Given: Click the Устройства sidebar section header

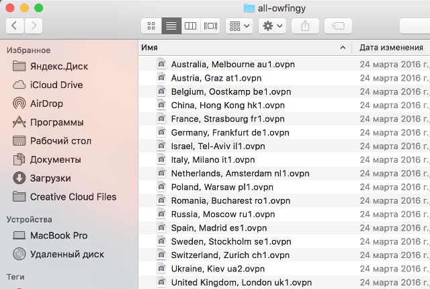Looking at the screenshot, I should [30, 220].
